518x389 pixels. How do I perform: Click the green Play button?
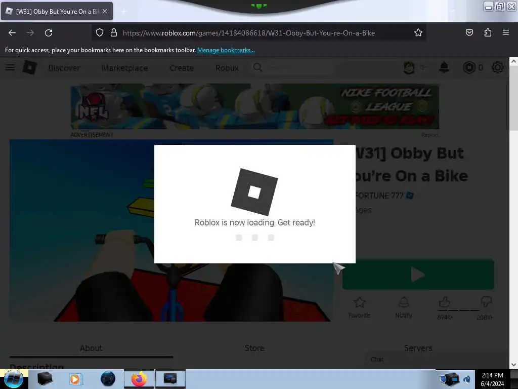[x=418, y=275]
